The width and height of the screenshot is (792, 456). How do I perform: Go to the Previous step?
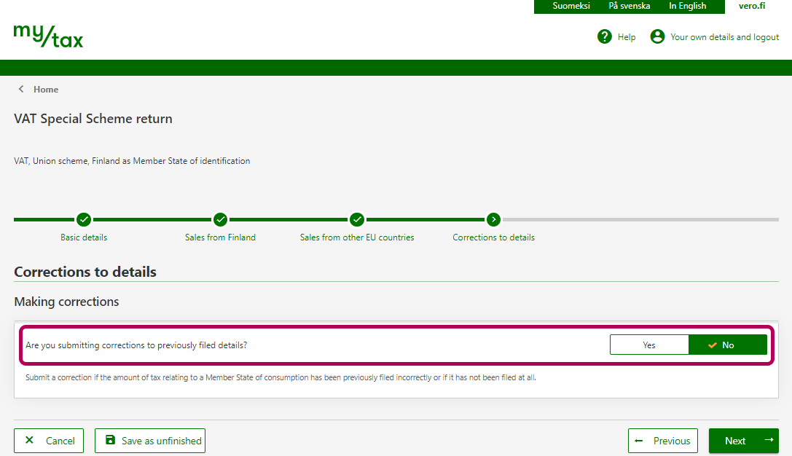663,441
